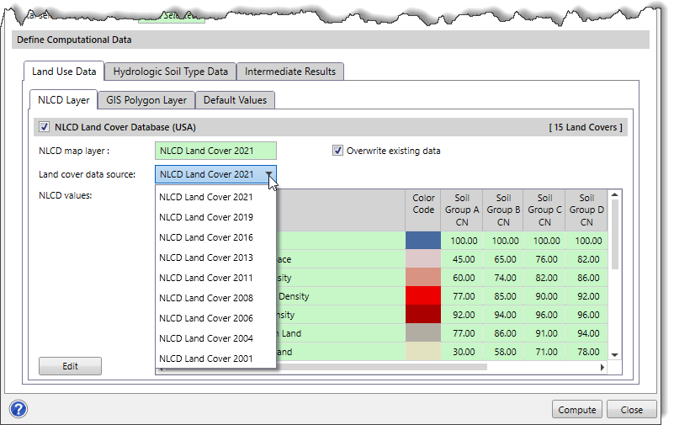The width and height of the screenshot is (674, 425).
Task: Select NLCD Land Cover 2019 option
Action: click(x=215, y=217)
